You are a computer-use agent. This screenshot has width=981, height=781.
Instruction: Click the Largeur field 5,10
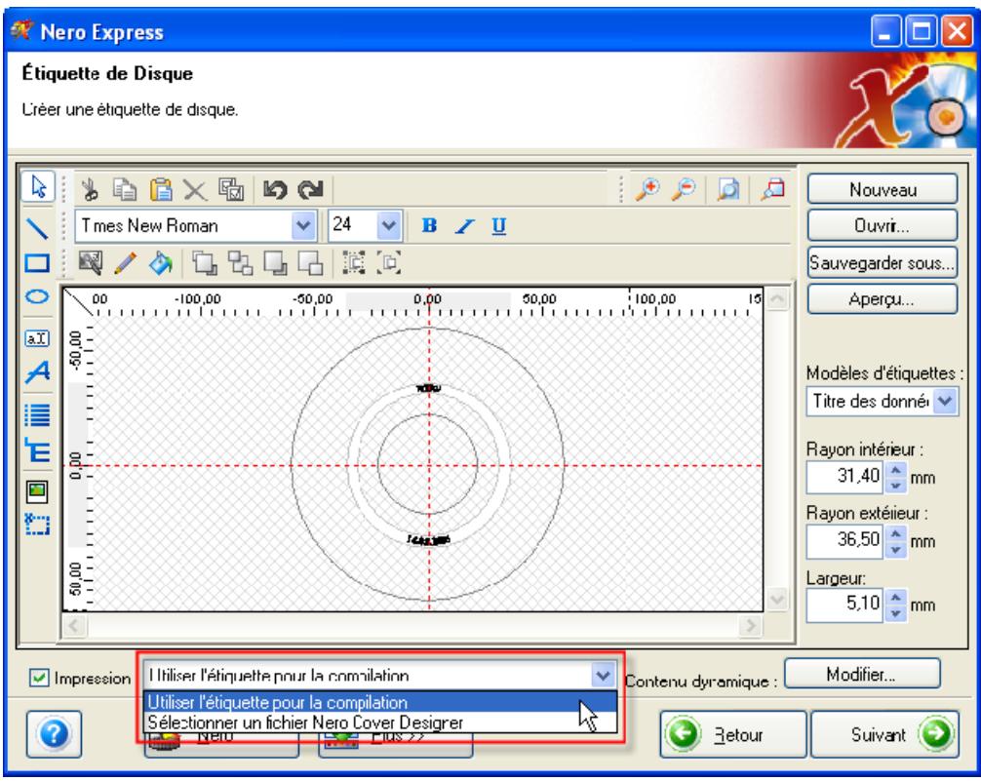coord(845,605)
